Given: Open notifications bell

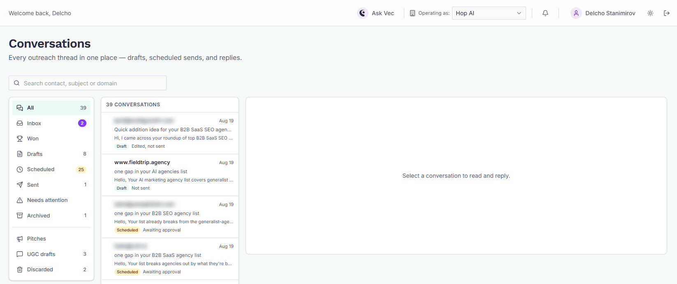Looking at the screenshot, I should pyautogui.click(x=545, y=13).
